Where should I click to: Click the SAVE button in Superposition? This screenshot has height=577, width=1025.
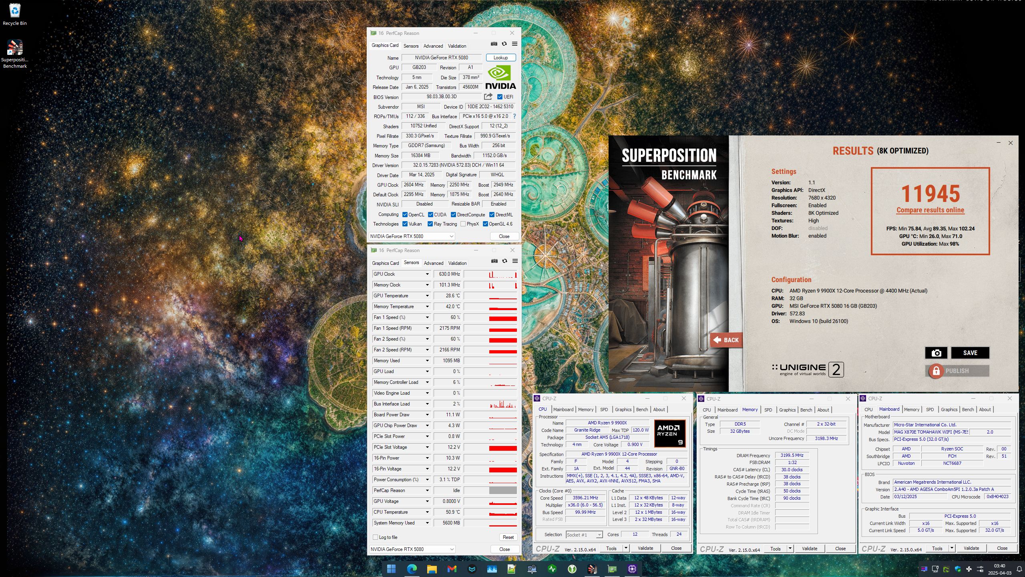pyautogui.click(x=970, y=353)
